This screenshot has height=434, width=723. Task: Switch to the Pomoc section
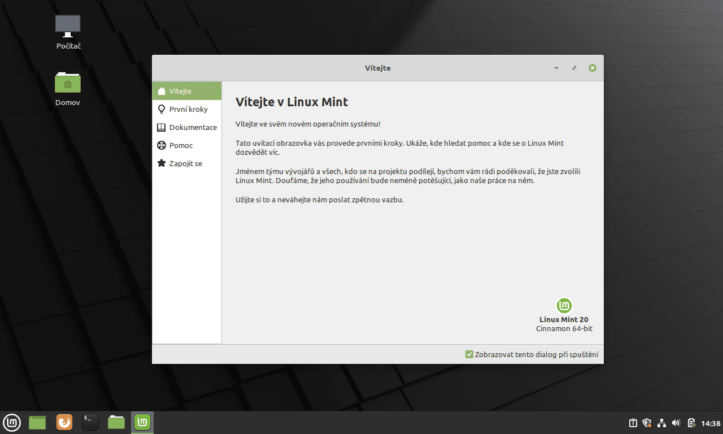pyautogui.click(x=180, y=145)
